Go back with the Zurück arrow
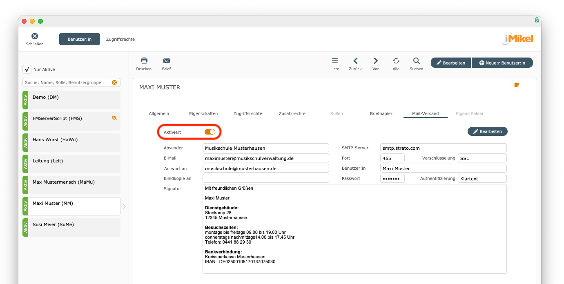 tap(355, 61)
